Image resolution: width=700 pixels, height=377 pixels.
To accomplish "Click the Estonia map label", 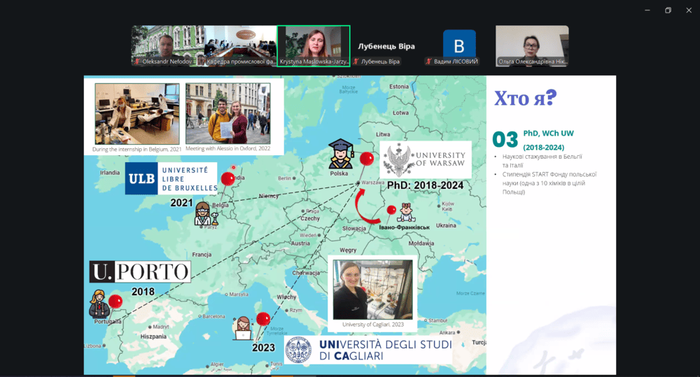I will point(399,87).
